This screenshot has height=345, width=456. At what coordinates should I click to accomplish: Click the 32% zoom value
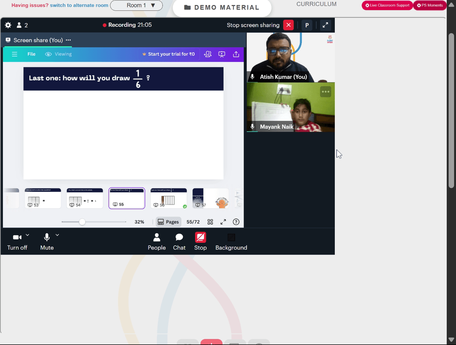pos(139,222)
